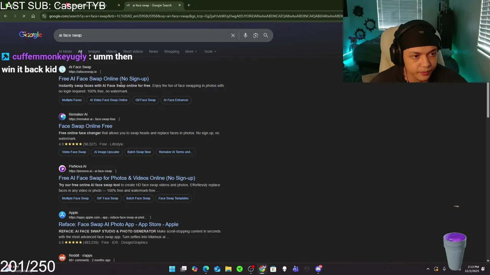The image size is (490, 275).
Task: Click the PixNova AI site favicon
Action: pos(62,168)
